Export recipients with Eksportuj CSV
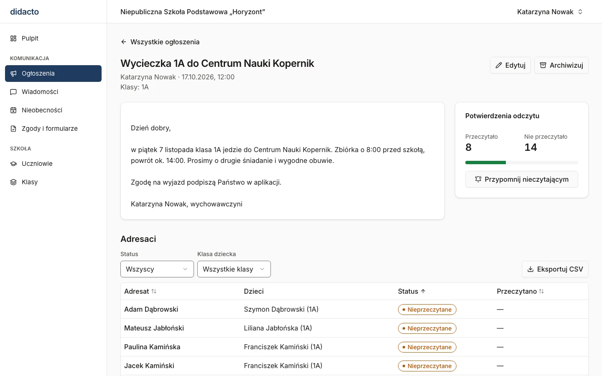 coord(555,269)
